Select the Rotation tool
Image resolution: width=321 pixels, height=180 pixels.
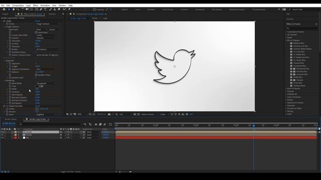[x=23, y=9]
